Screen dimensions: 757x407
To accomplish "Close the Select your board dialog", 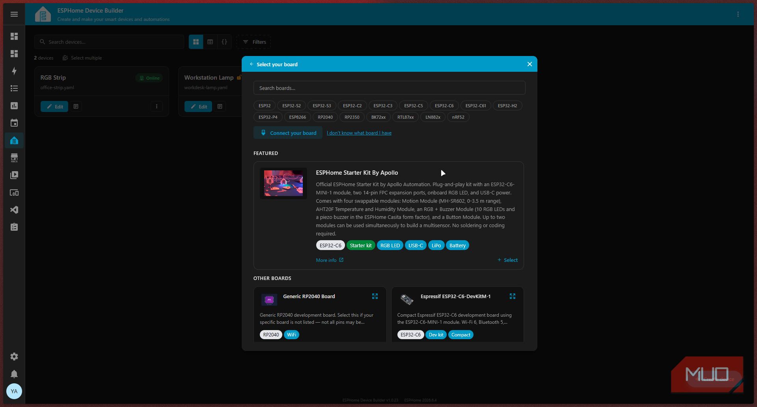I will click(x=530, y=64).
